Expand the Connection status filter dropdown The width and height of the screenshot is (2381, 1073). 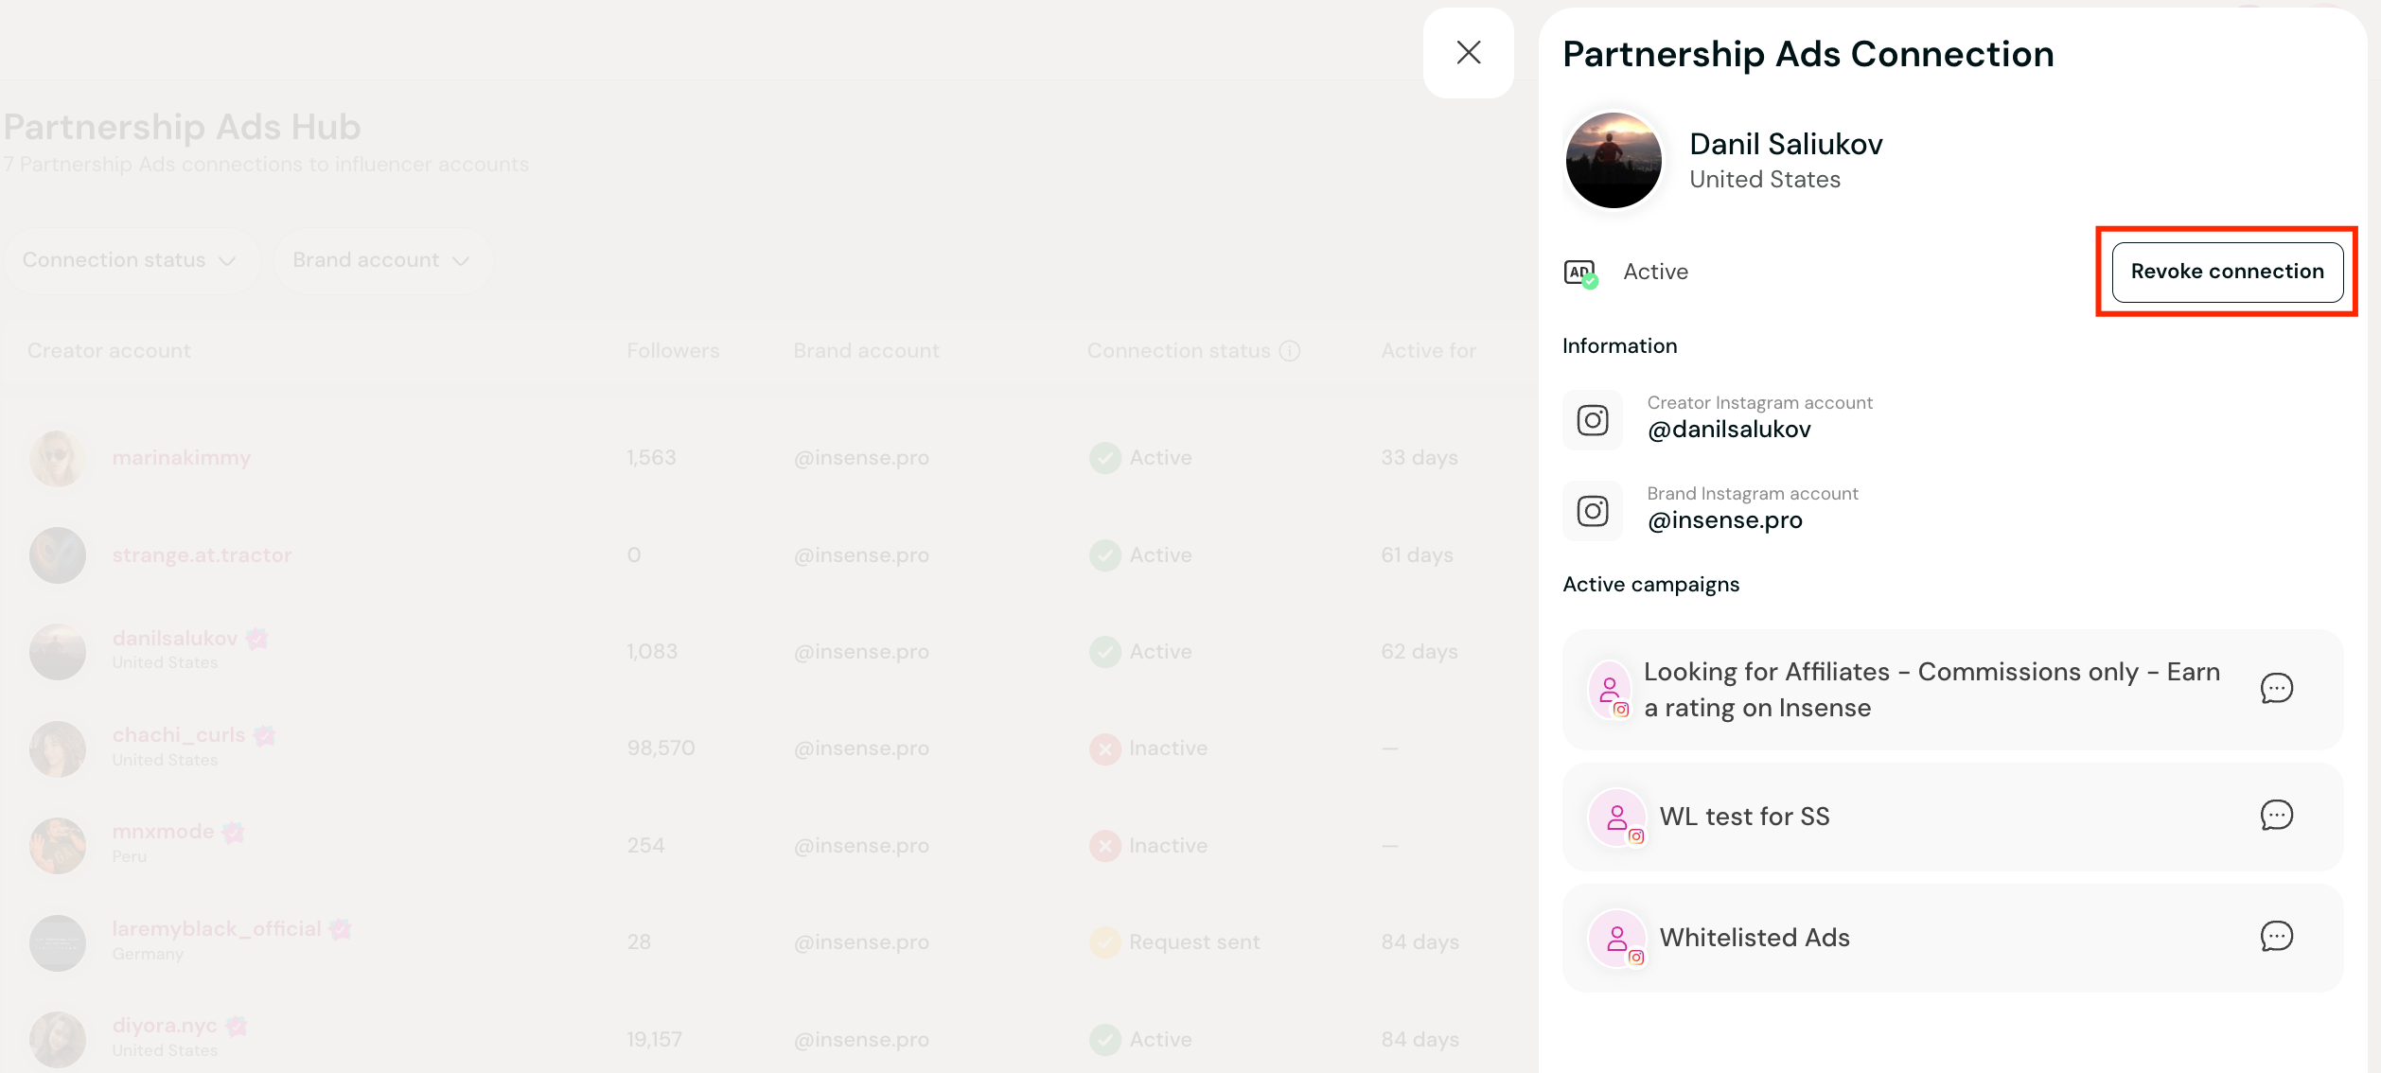[x=129, y=260]
